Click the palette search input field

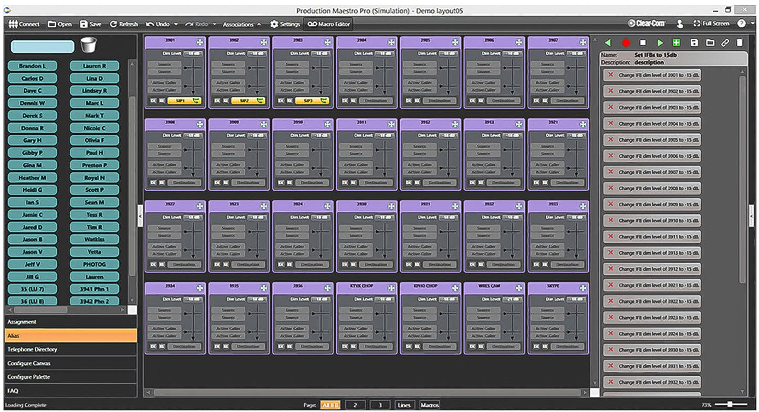(x=43, y=47)
